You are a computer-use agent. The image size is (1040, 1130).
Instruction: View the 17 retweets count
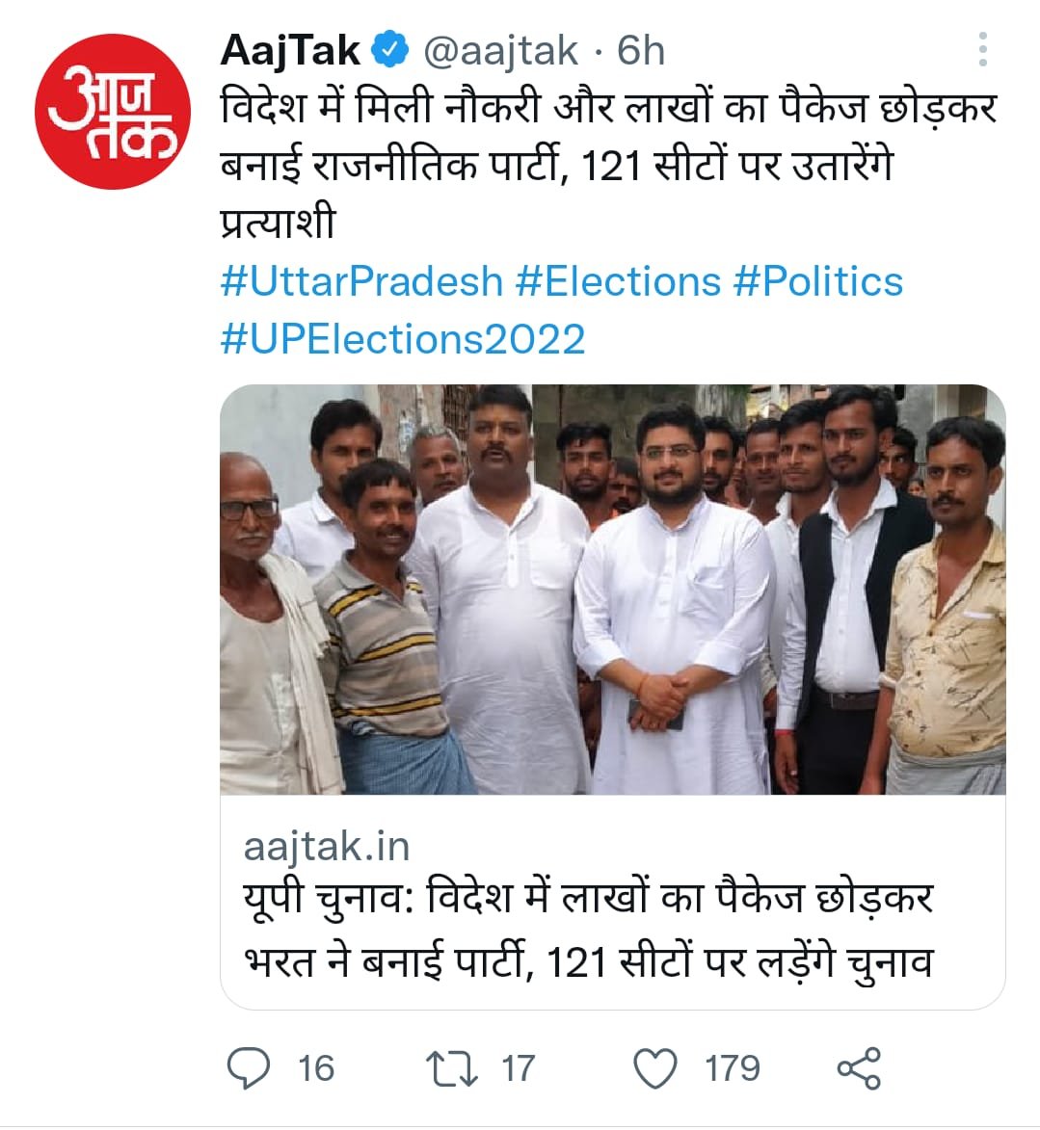tap(518, 1068)
